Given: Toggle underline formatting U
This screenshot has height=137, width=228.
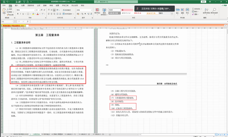Looking at the screenshot, I should [23, 14].
